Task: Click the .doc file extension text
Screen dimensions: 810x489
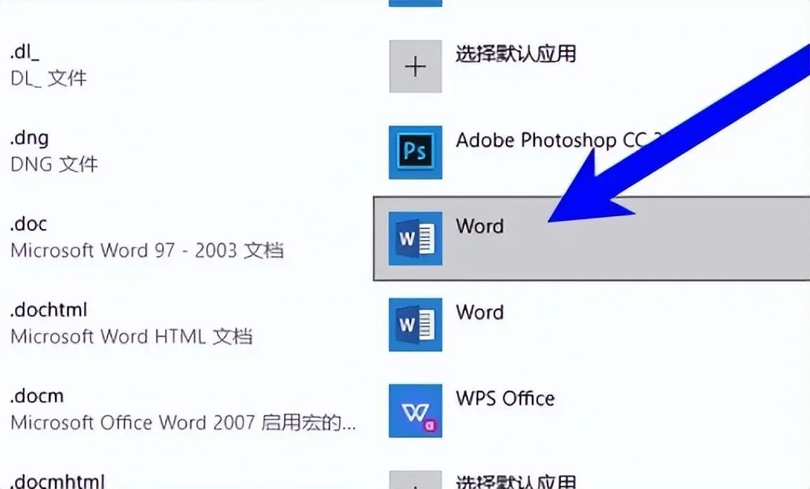Action: (x=28, y=224)
